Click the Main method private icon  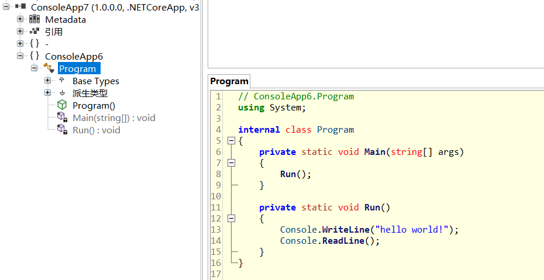point(62,117)
